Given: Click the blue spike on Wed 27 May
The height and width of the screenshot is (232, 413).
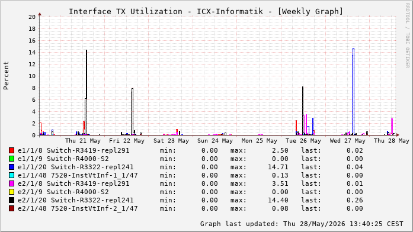Looking at the screenshot, I should (x=353, y=91).
